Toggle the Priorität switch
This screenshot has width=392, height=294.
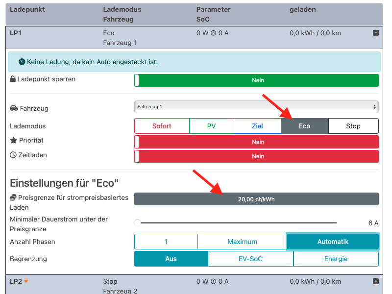coord(256,142)
